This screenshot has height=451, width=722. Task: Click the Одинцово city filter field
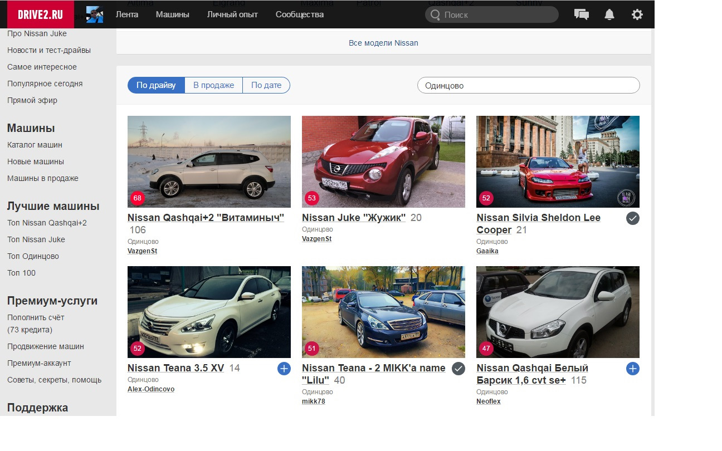click(x=529, y=85)
